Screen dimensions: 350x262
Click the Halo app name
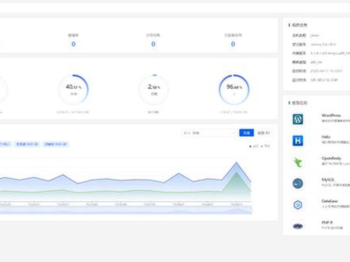[326, 137]
